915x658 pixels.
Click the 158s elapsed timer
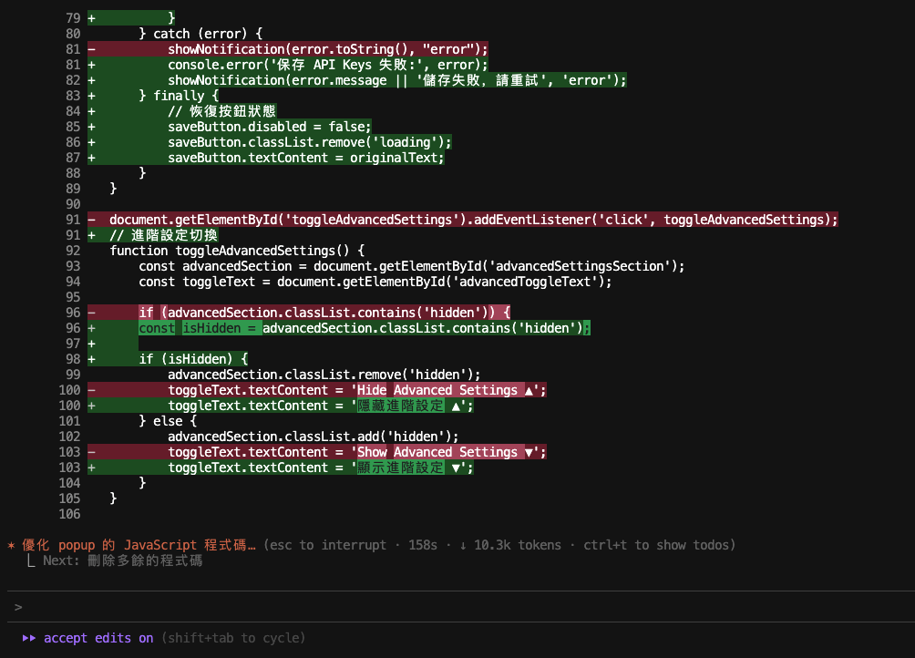[422, 544]
